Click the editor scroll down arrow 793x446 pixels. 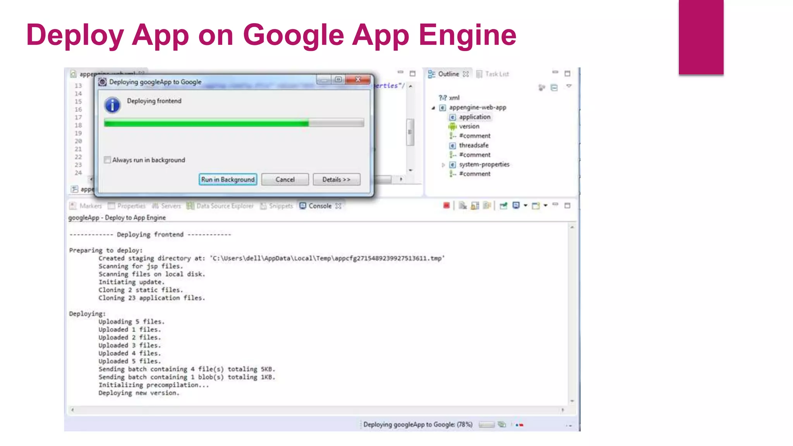click(x=410, y=170)
